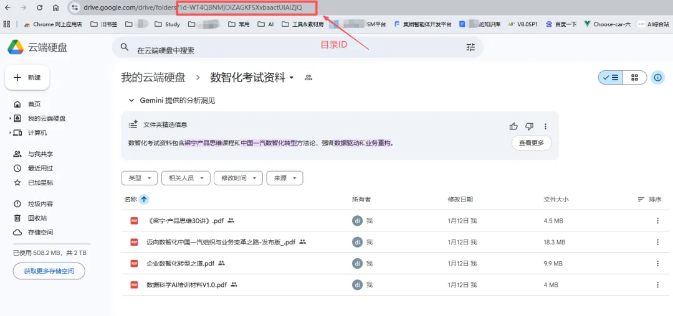Expand 我的云端硬盘 tree in sidebar
Screen dimensions: 673x316
click(10, 118)
